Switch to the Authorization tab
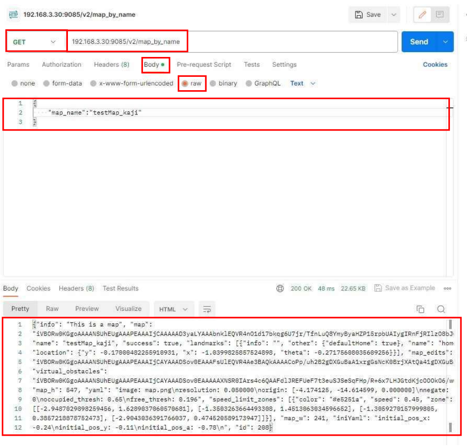 [x=61, y=65]
